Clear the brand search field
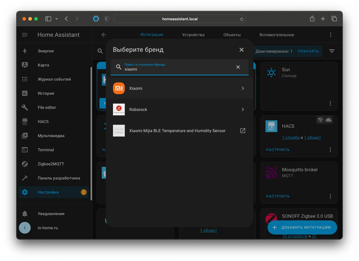The height and width of the screenshot is (261, 359). pyautogui.click(x=238, y=67)
